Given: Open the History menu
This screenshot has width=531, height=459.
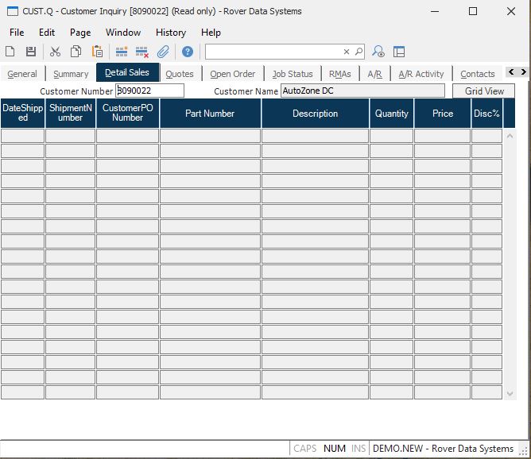Looking at the screenshot, I should coord(170,33).
